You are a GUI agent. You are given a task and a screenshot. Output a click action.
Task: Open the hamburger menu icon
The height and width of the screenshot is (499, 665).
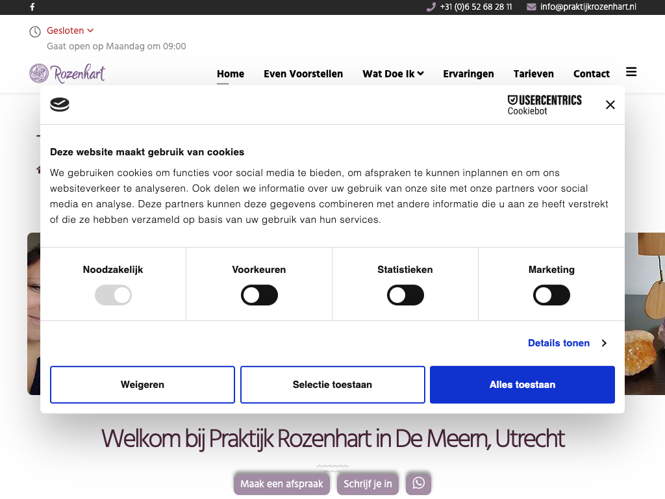[x=631, y=72]
